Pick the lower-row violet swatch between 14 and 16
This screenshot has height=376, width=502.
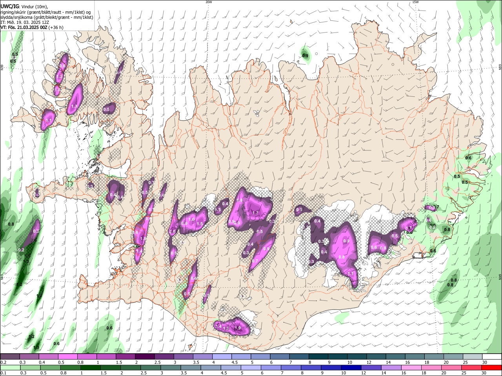391,367
